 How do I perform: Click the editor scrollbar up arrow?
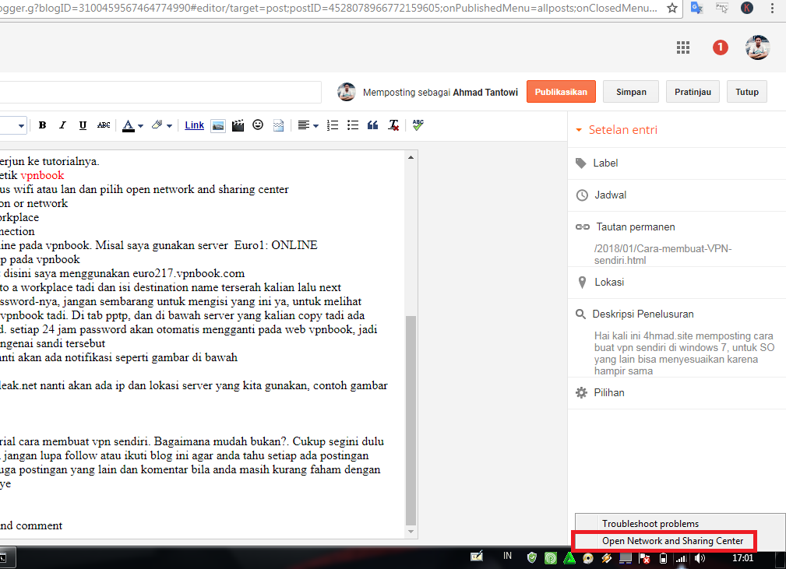[411, 157]
